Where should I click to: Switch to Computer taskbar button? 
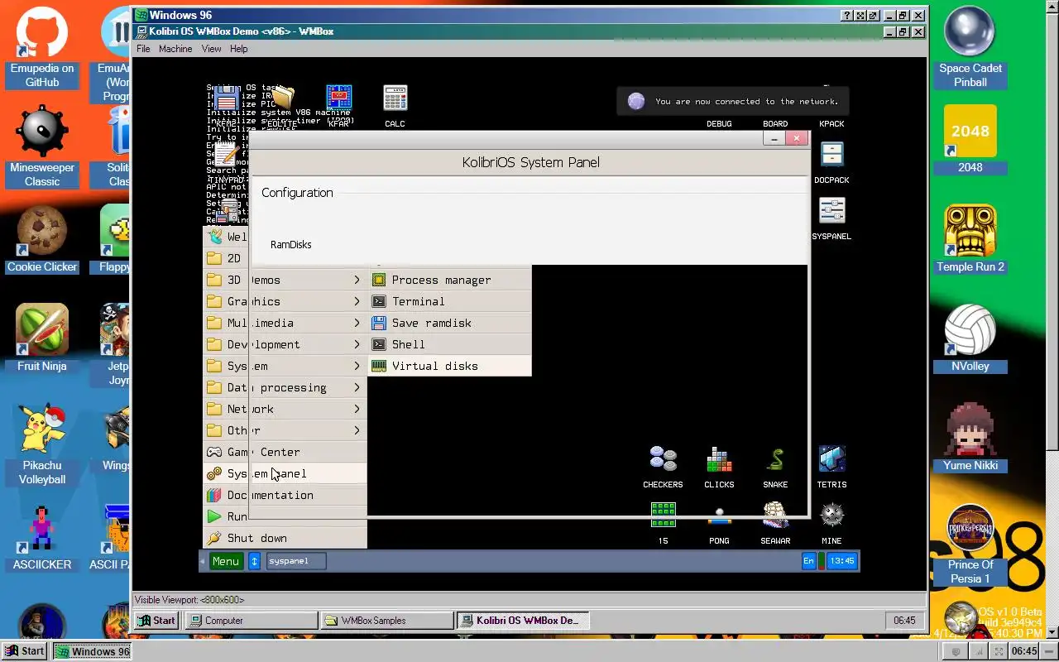[x=251, y=620]
